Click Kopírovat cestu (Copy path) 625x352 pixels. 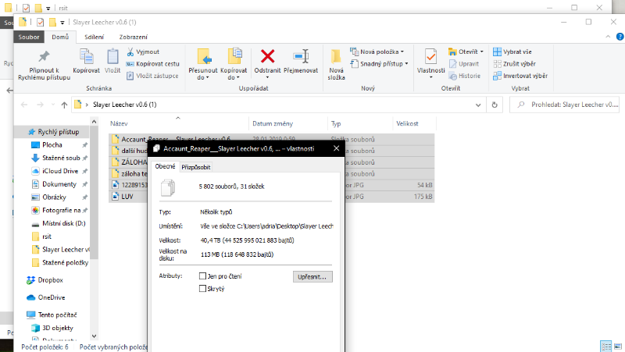pyautogui.click(x=152, y=64)
